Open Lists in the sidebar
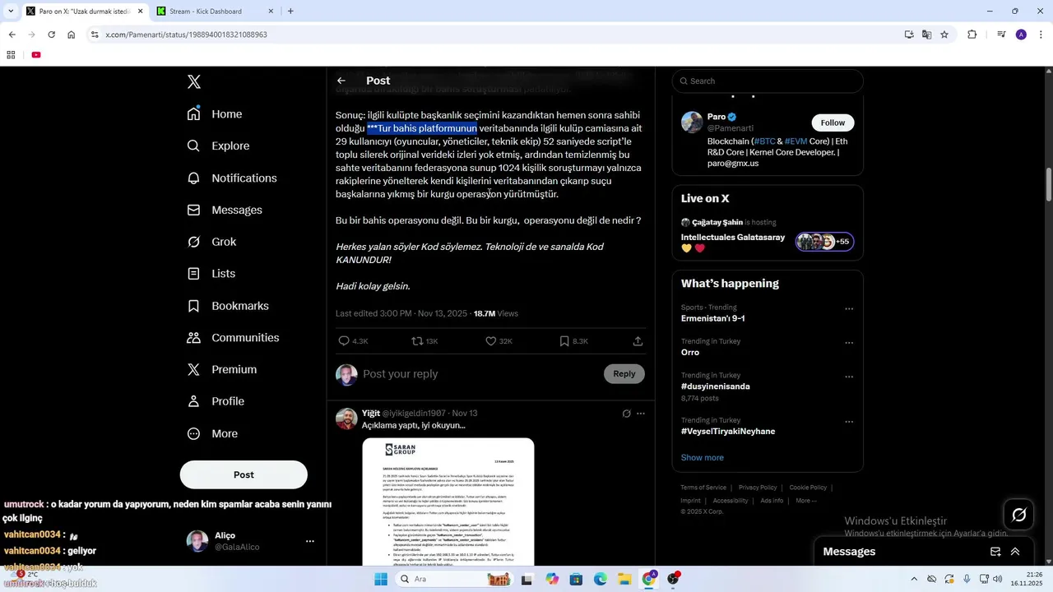Viewport: 1053px width, 592px height. [211, 273]
